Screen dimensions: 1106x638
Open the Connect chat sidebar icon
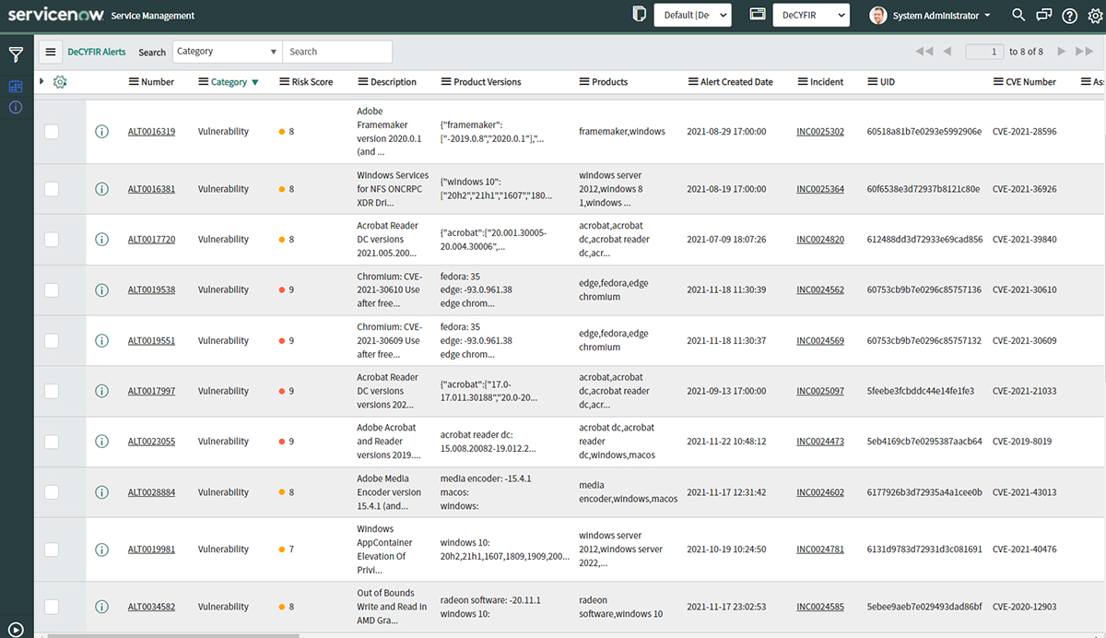1042,15
